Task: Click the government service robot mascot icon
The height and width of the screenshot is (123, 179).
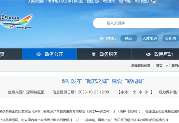Action: pyautogui.click(x=154, y=1)
